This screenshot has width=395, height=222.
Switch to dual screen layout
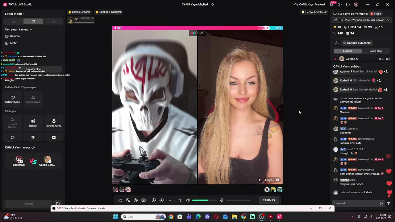[53, 21]
